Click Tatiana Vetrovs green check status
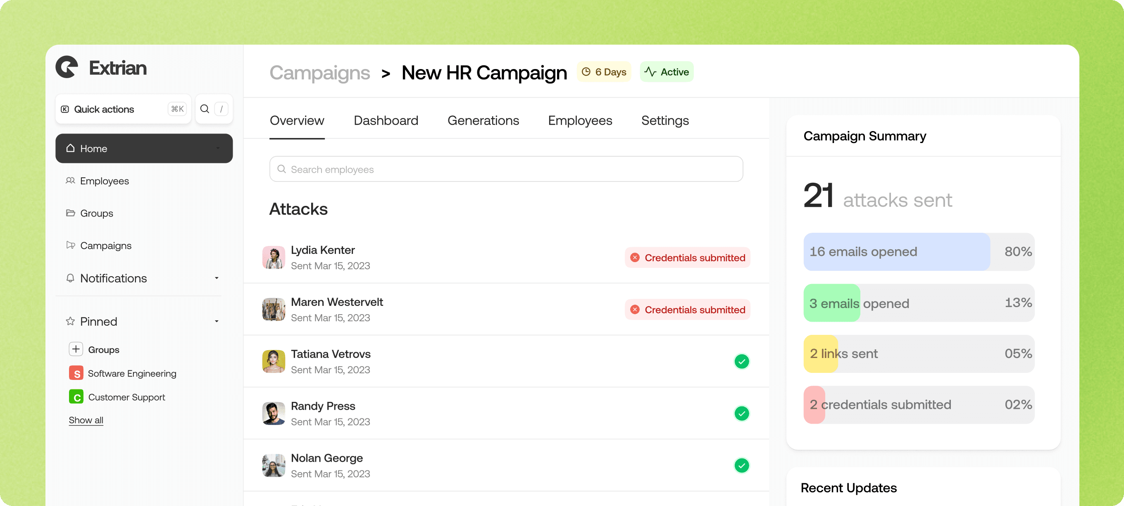The width and height of the screenshot is (1124, 506). [x=741, y=361]
